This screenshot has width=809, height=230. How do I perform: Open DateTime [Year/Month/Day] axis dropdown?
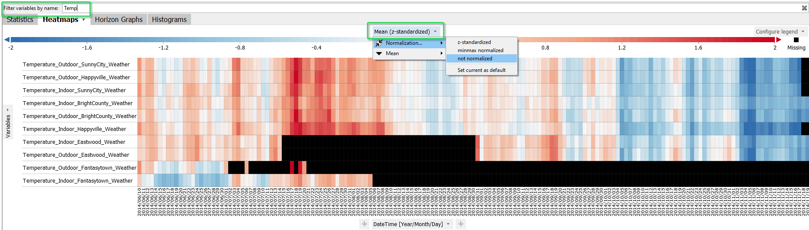(x=411, y=224)
